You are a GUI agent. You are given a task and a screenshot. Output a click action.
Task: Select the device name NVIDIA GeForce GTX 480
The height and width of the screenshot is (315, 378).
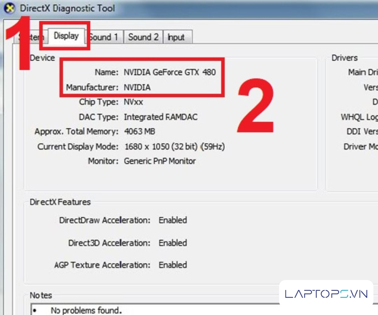pos(170,72)
